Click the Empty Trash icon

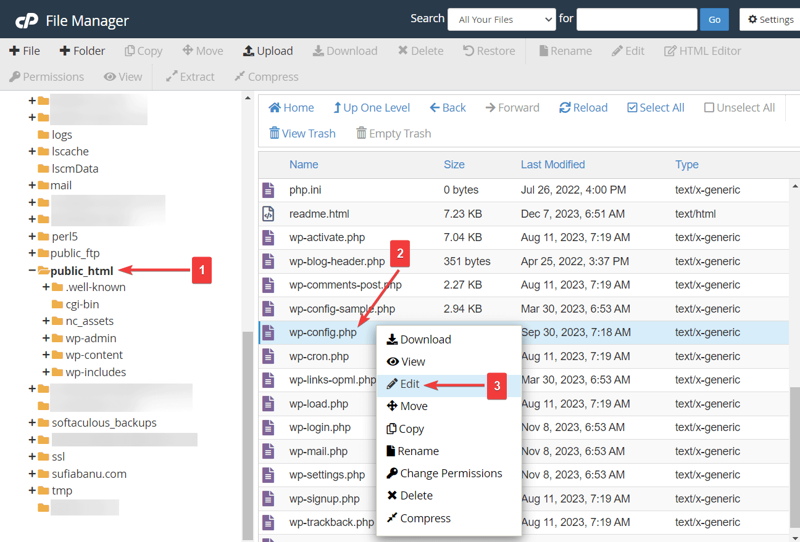(x=393, y=133)
